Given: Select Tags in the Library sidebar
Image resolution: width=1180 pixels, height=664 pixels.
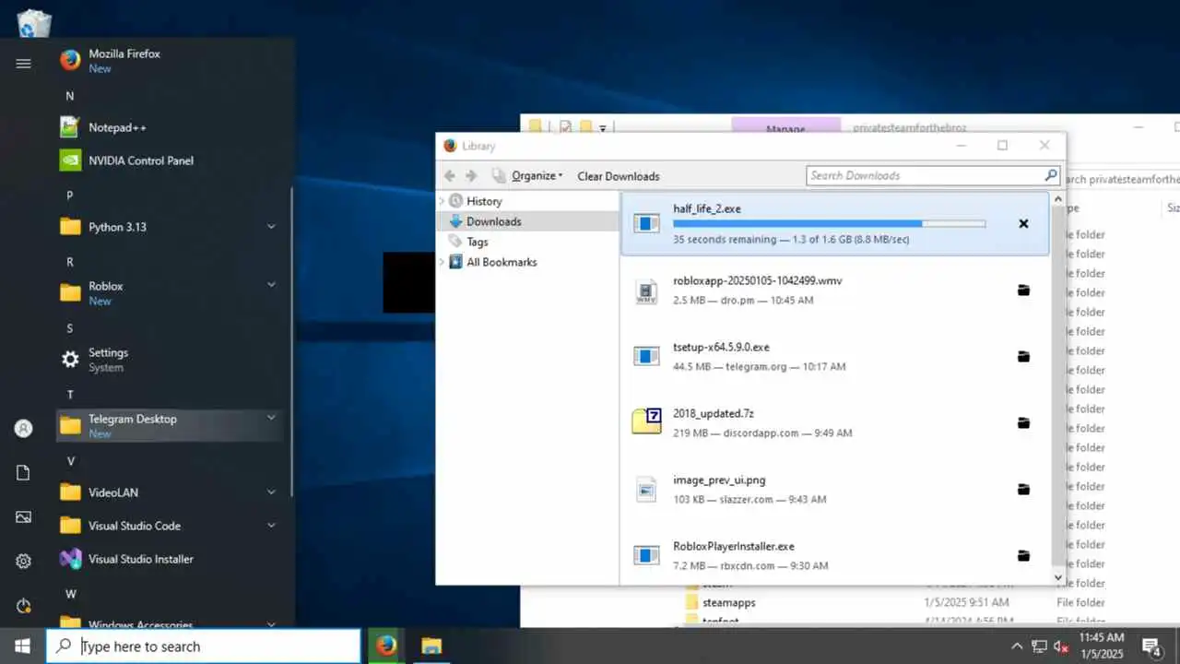Looking at the screenshot, I should (x=477, y=242).
